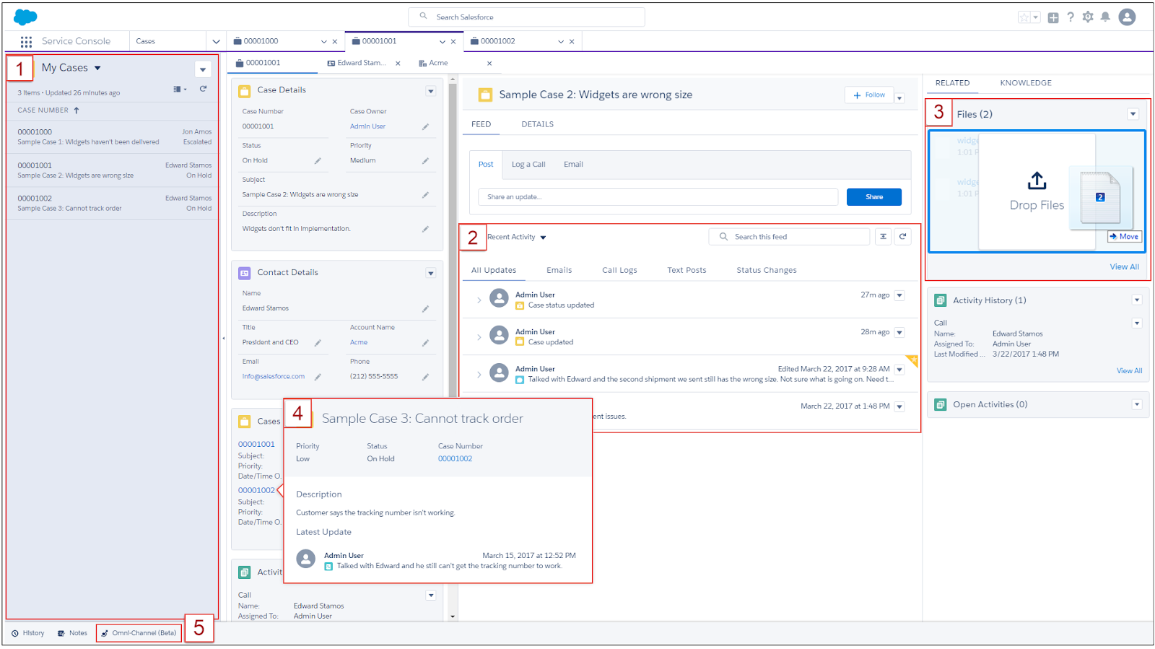Viewport: 1155px width, 649px height.
Task: Close the 00001002 workspace tab
Action: click(572, 42)
